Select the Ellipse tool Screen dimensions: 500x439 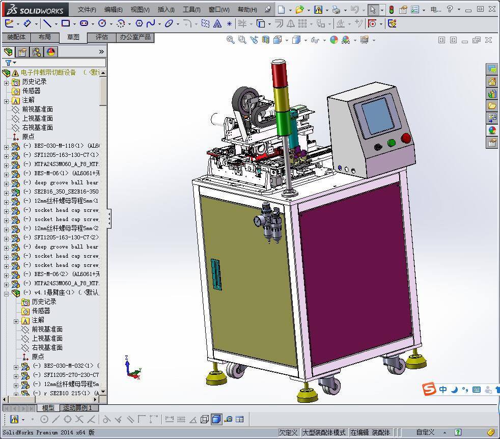pos(169,23)
